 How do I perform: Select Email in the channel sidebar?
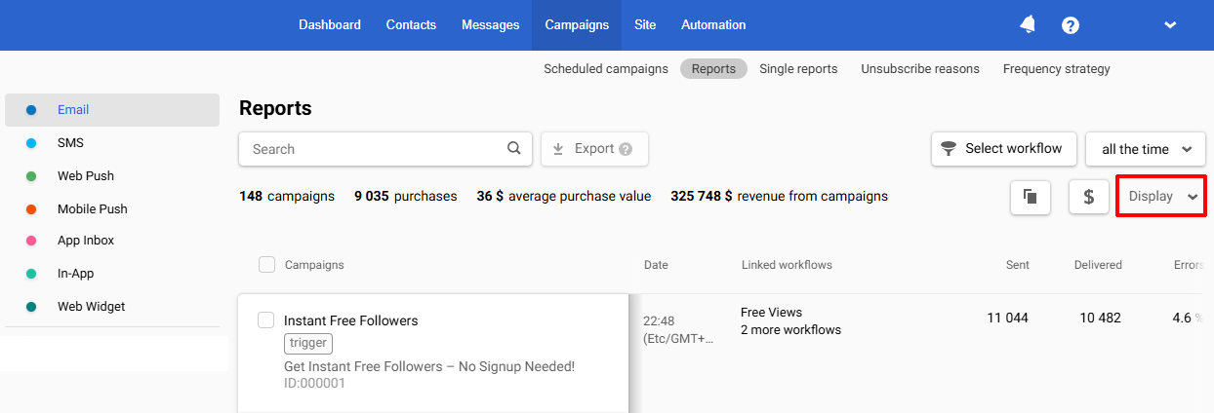click(112, 110)
